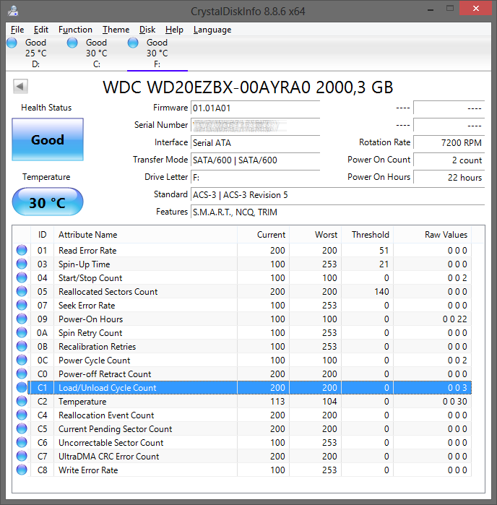Click status orb of Read Error Rate
This screenshot has width=497, height=505.
click(22, 250)
